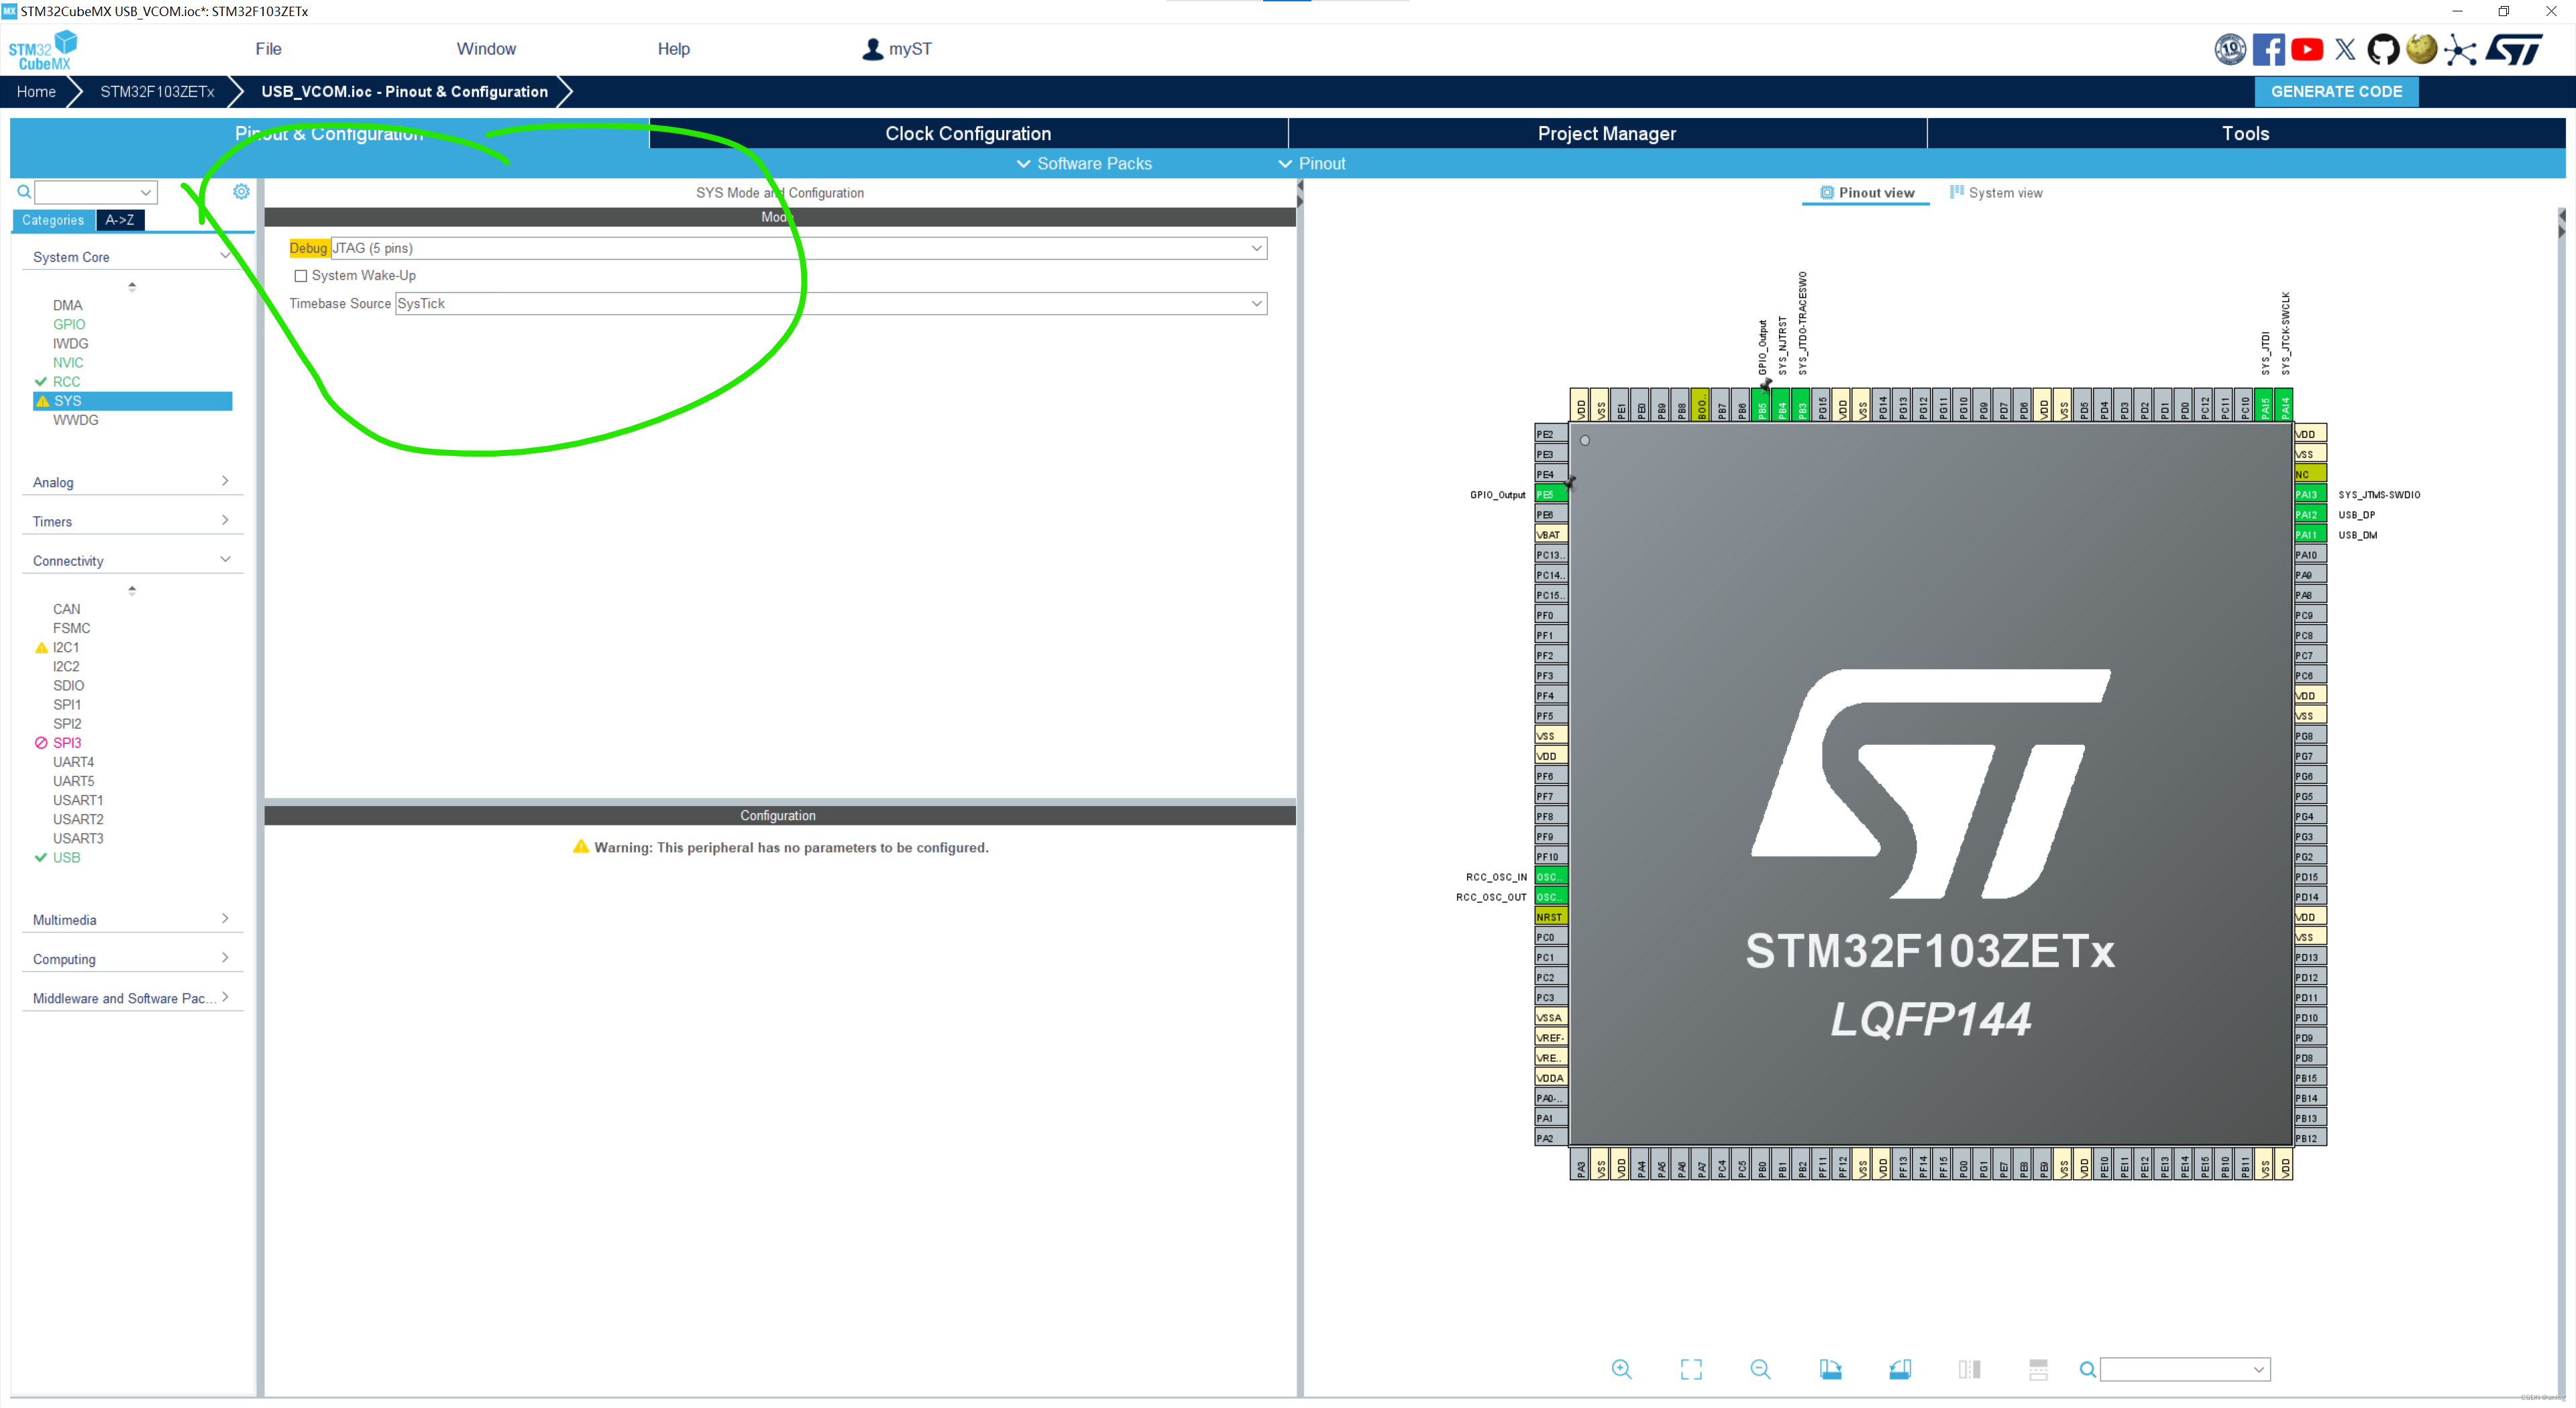This screenshot has height=1408, width=2576.
Task: Open the Clock Configuration tab
Action: (967, 133)
